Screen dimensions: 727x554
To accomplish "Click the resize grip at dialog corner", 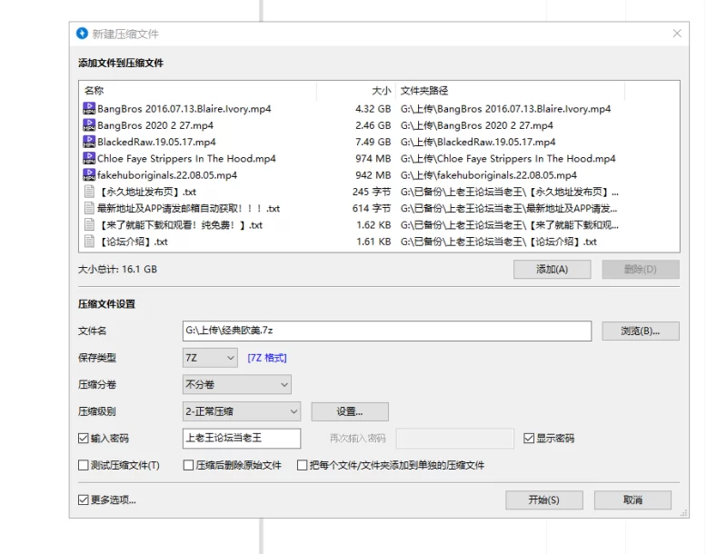I will tap(683, 513).
